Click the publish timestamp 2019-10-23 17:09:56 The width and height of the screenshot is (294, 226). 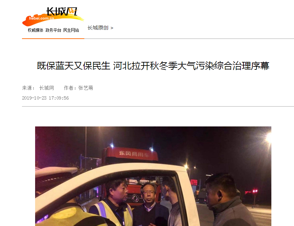45,98
